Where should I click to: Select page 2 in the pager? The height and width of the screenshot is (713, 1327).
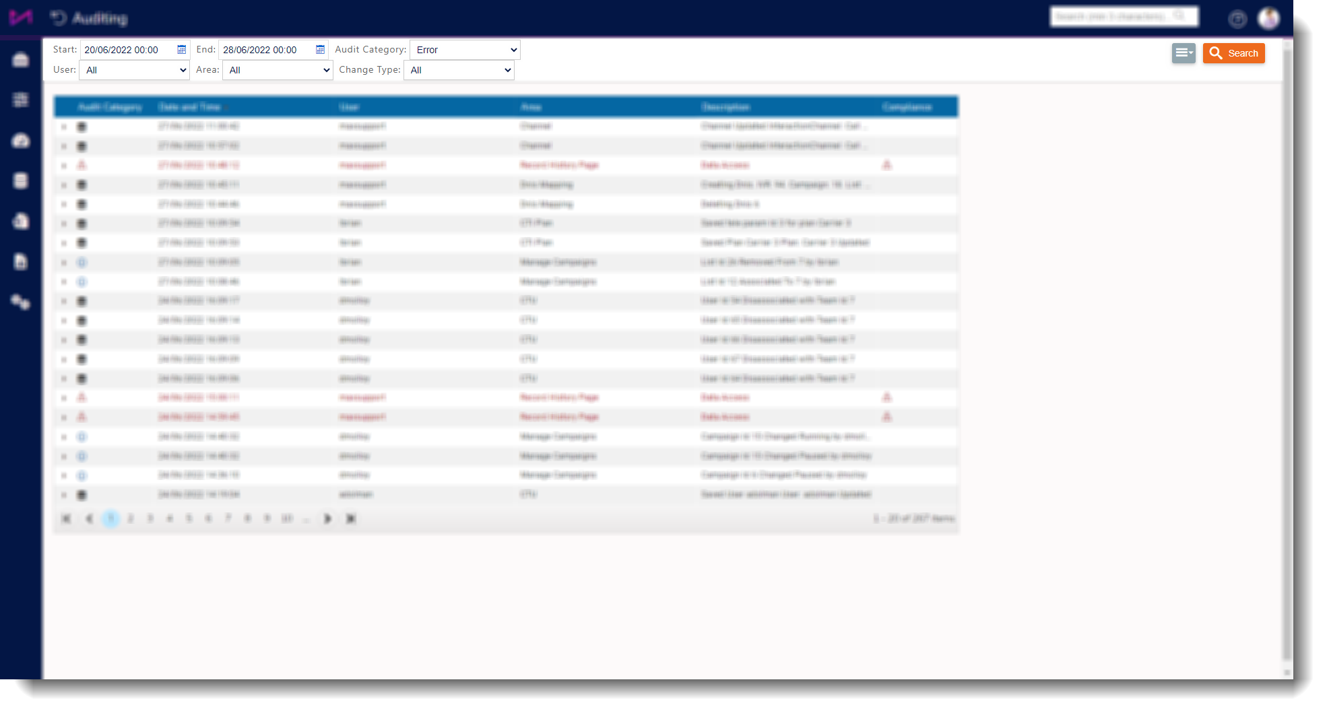131,518
